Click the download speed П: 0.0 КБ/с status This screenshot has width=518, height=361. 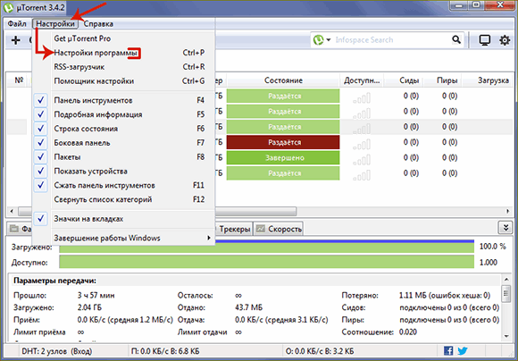(x=165, y=351)
